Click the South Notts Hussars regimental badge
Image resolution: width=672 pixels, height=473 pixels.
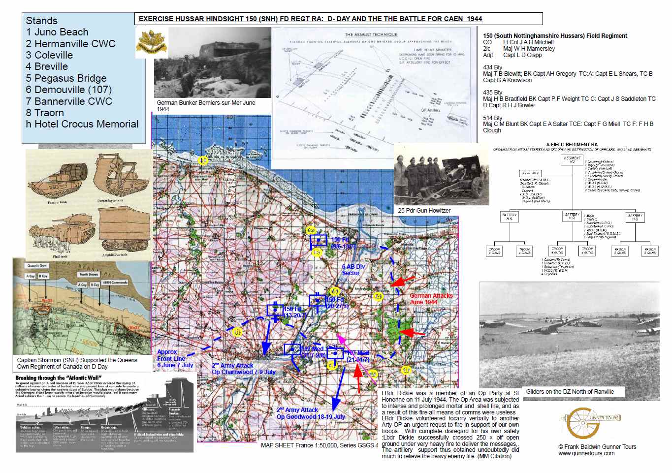coord(152,43)
